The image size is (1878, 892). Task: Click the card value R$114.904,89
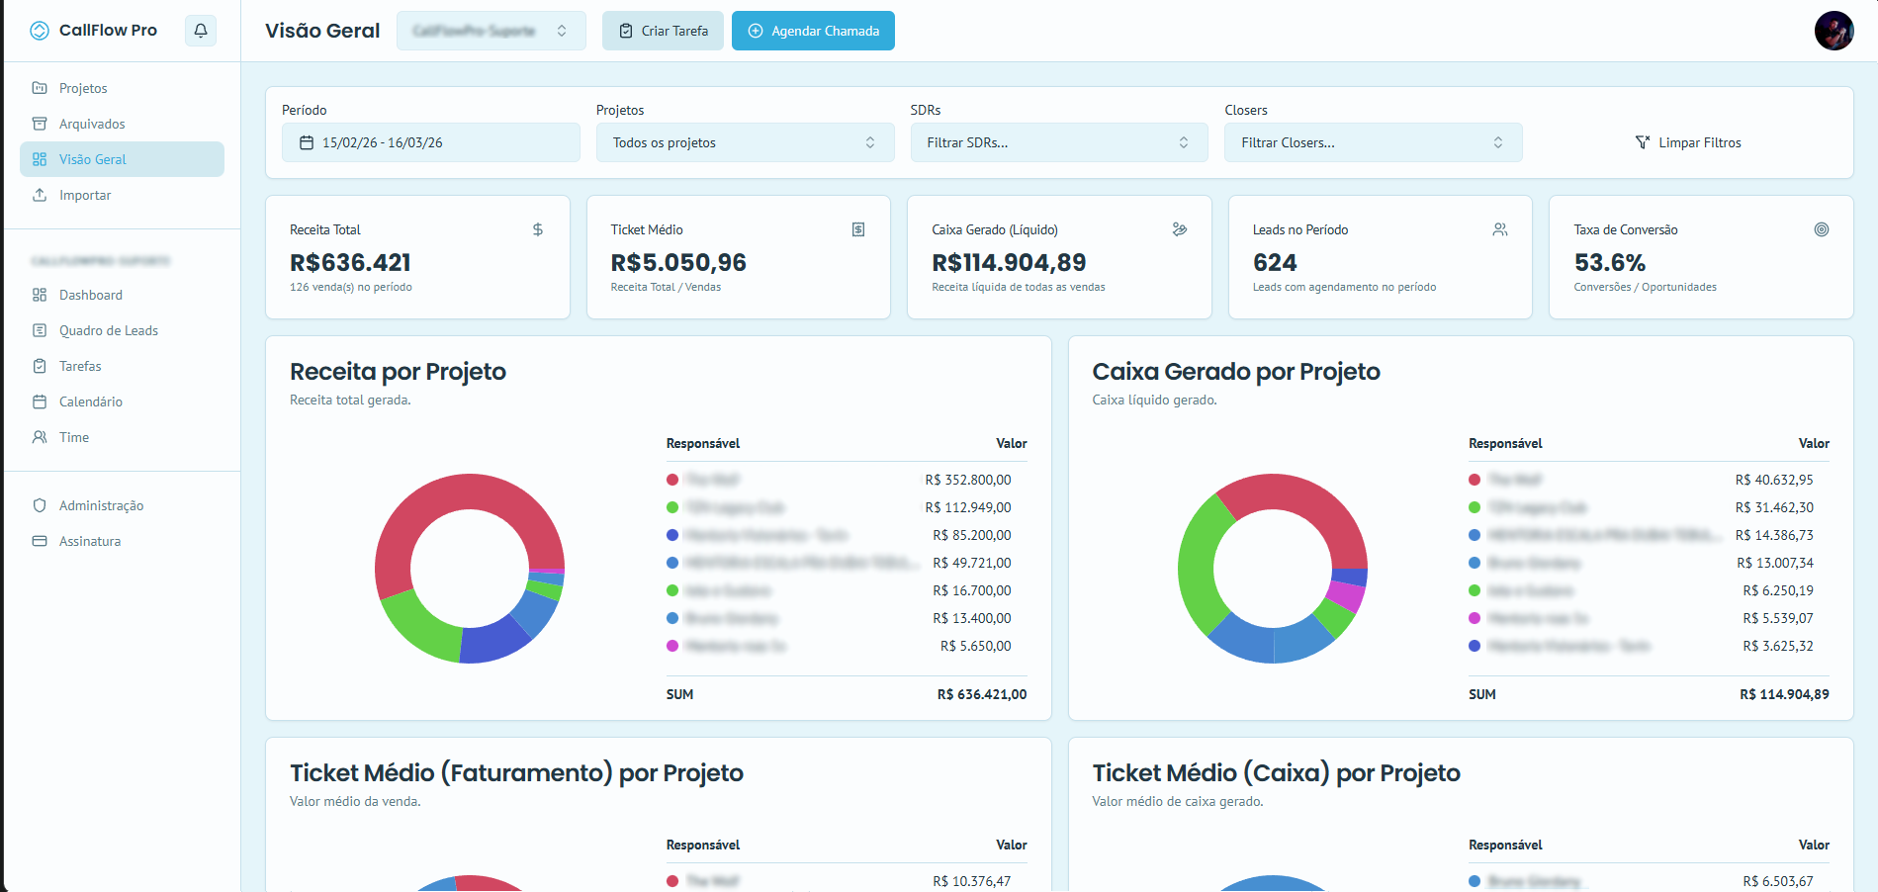1009,262
